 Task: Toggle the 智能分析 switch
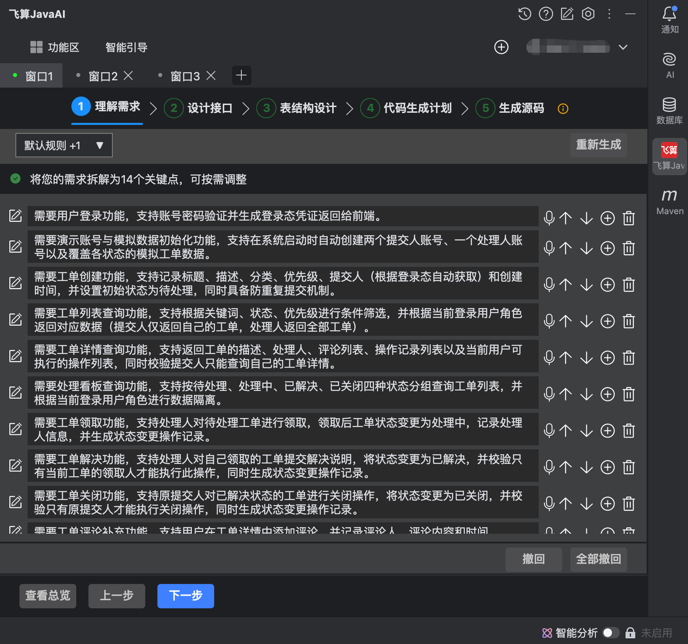[611, 633]
